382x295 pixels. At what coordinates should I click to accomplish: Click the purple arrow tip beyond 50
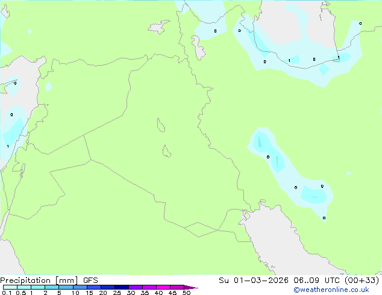(x=191, y=287)
